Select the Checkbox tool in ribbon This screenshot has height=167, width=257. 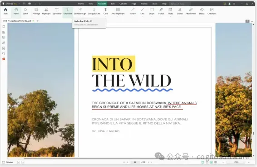[212, 11]
